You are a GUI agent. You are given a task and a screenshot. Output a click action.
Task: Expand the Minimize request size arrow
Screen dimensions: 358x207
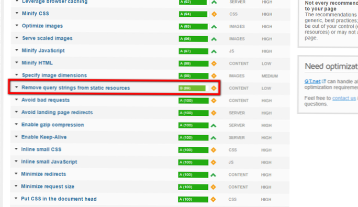pyautogui.click(x=16, y=186)
